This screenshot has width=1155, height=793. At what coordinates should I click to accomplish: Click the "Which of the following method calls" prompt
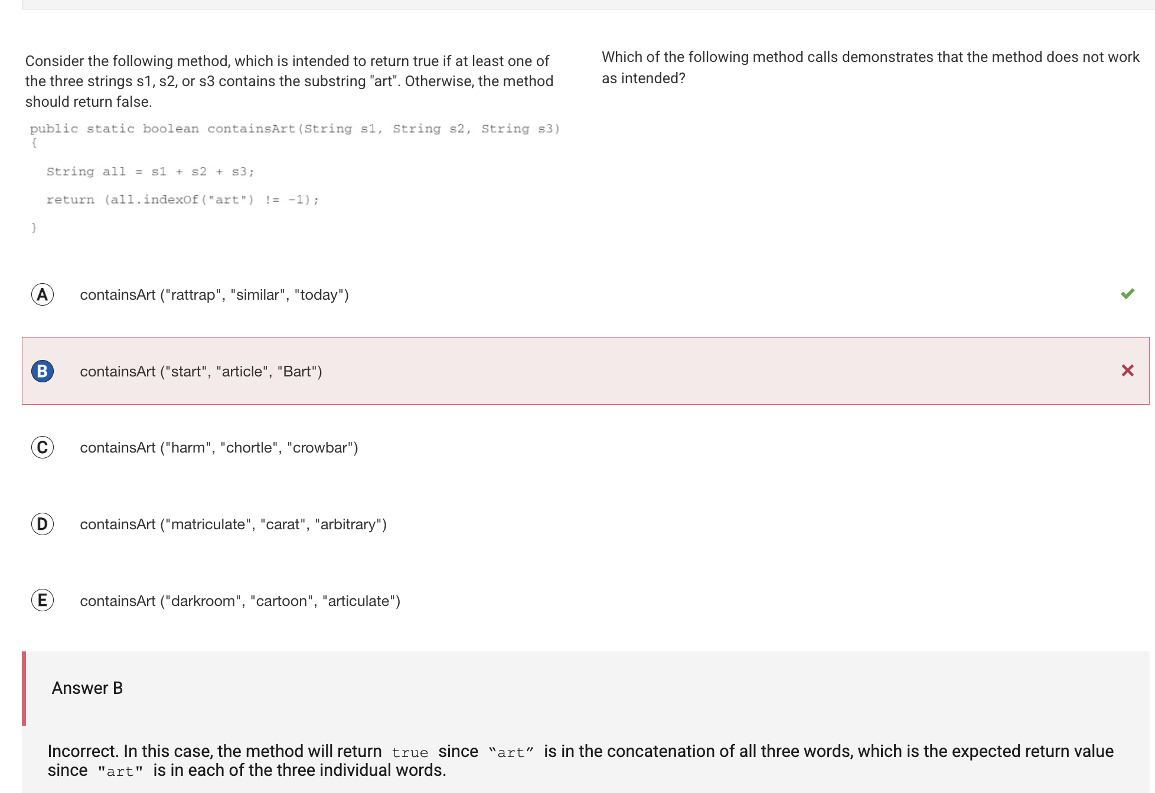(870, 67)
